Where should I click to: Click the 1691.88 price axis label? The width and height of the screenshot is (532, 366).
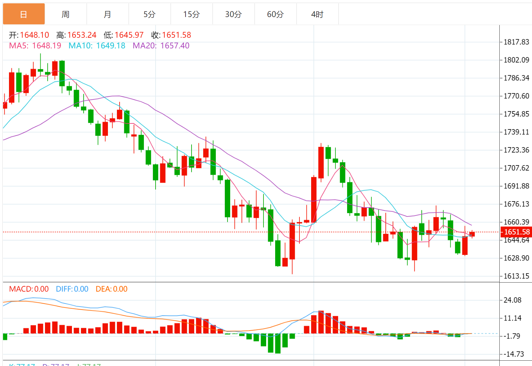(x=516, y=186)
